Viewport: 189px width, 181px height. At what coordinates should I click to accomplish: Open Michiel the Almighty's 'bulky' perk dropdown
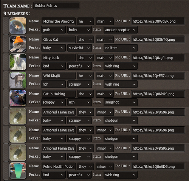click(79, 30)
